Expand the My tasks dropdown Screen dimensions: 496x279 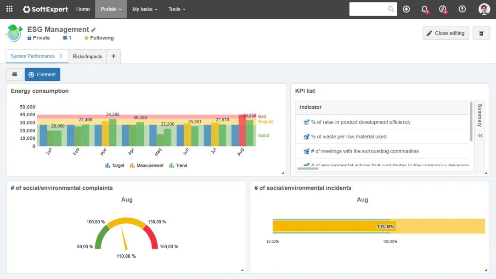click(x=145, y=9)
